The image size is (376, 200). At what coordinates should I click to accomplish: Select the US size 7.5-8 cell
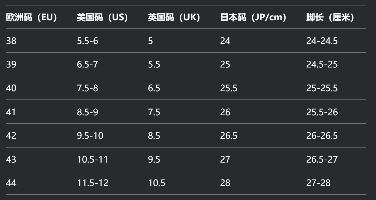(87, 89)
